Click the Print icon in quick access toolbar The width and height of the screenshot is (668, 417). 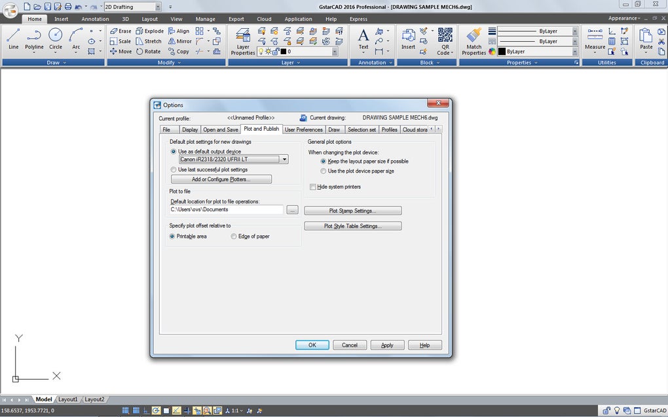click(x=67, y=7)
